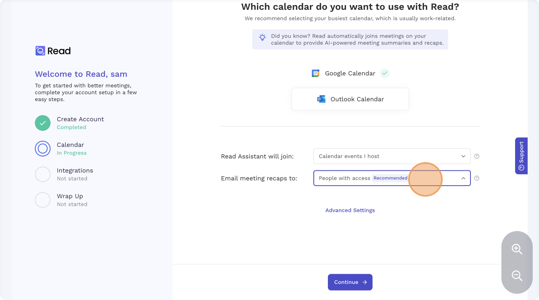Zoom out with the magnifier minus icon
Viewport: 539px width, 300px height.
[x=517, y=276]
